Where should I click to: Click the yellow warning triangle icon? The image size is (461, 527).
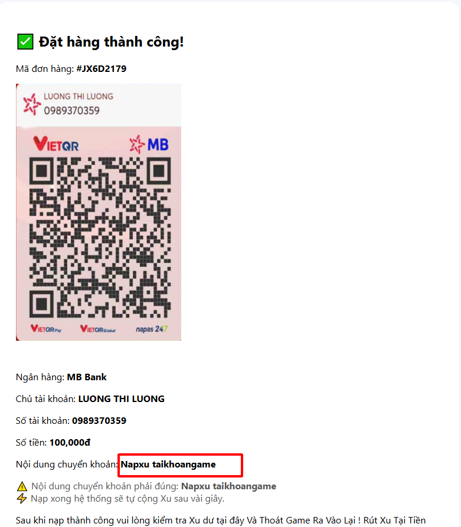click(22, 486)
